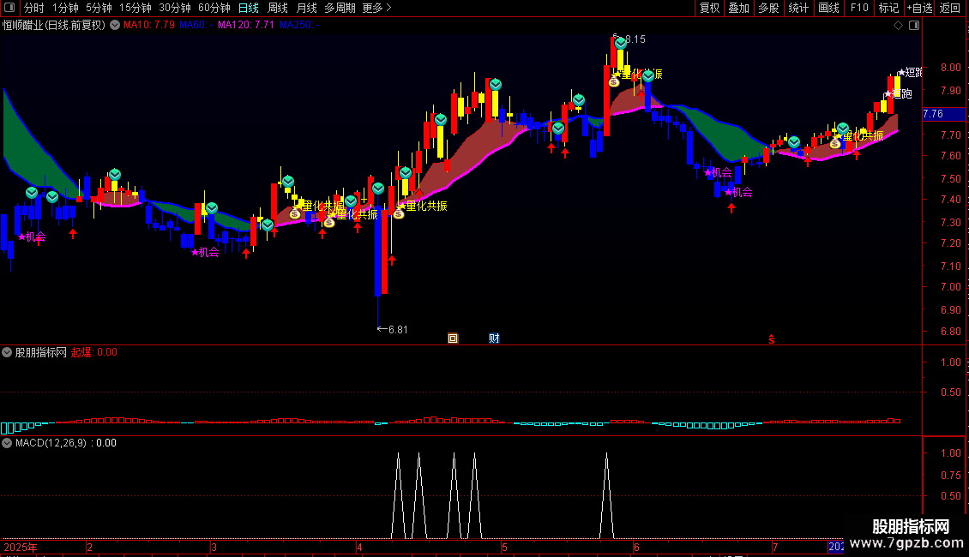Expand the 股朋指标网 indicator dropdown

click(x=7, y=352)
